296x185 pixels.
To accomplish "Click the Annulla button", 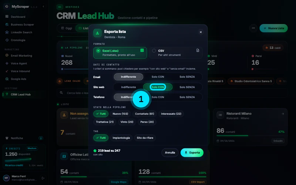I will pyautogui.click(x=170, y=152).
